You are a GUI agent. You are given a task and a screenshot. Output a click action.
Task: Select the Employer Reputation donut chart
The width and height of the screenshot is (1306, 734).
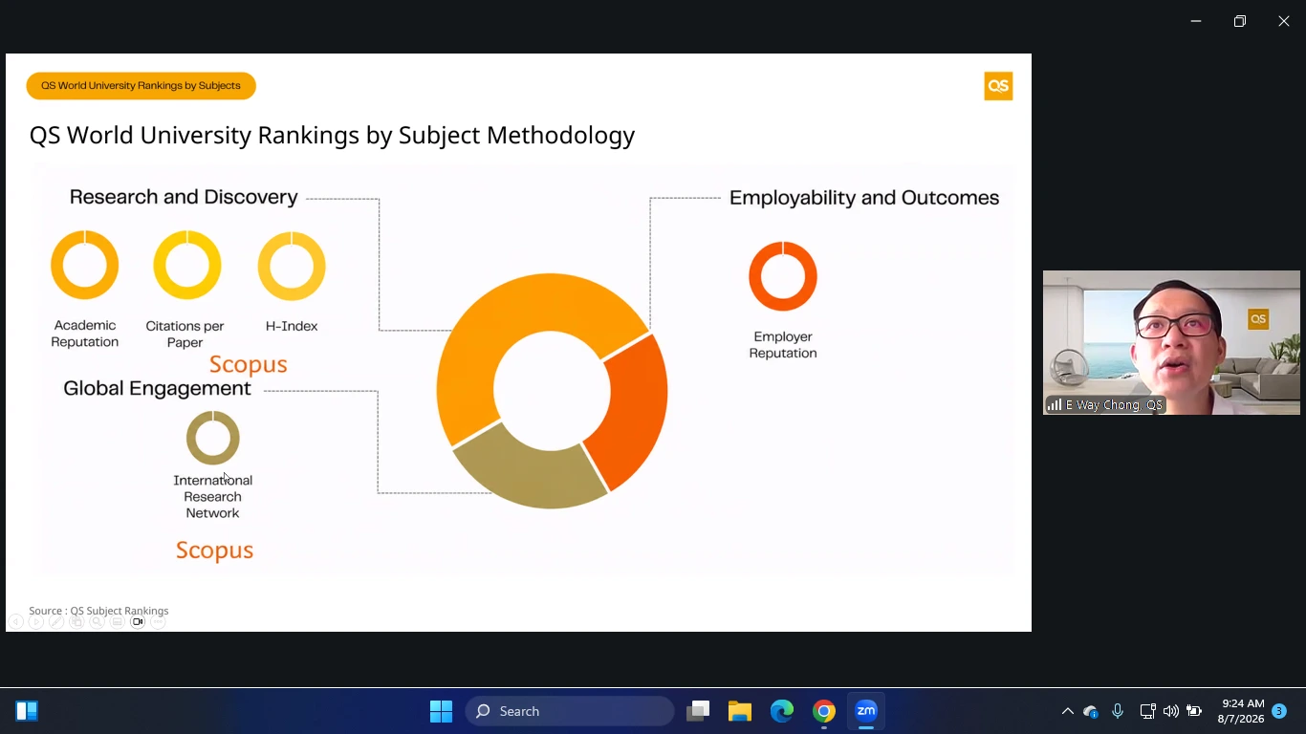783,276
